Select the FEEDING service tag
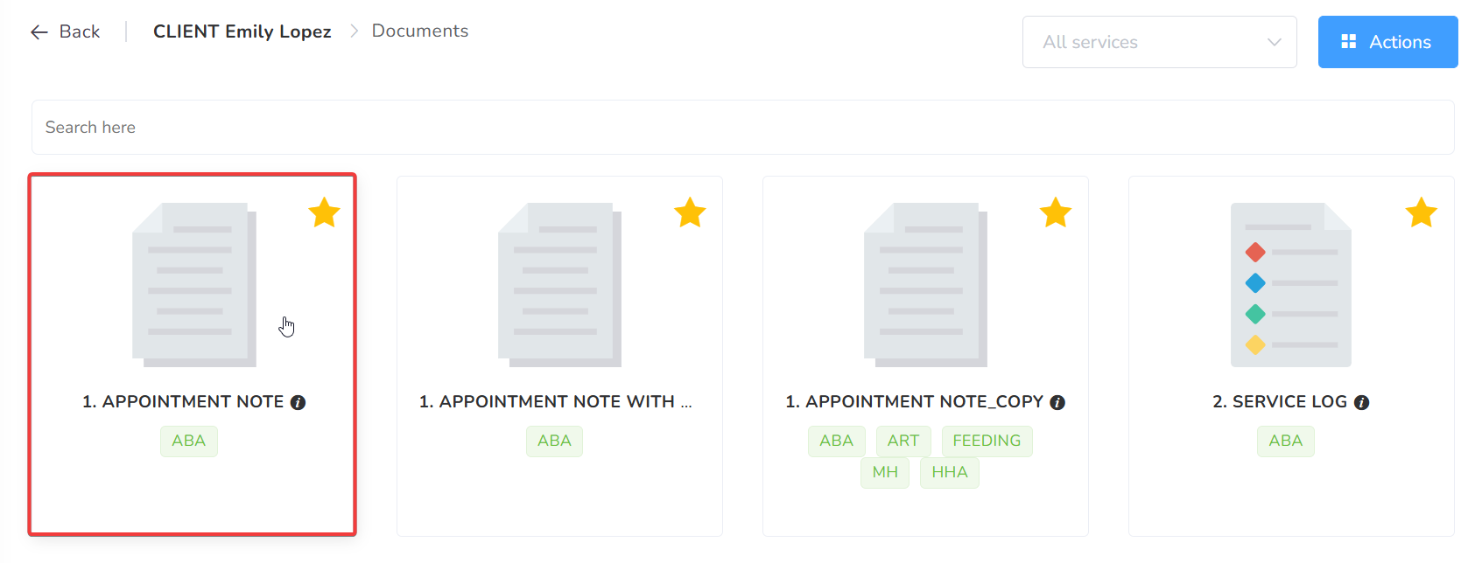The image size is (1482, 563). point(987,441)
